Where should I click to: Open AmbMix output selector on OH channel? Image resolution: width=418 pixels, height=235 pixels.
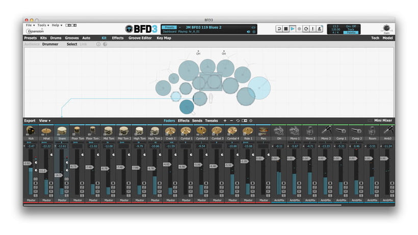point(279,200)
